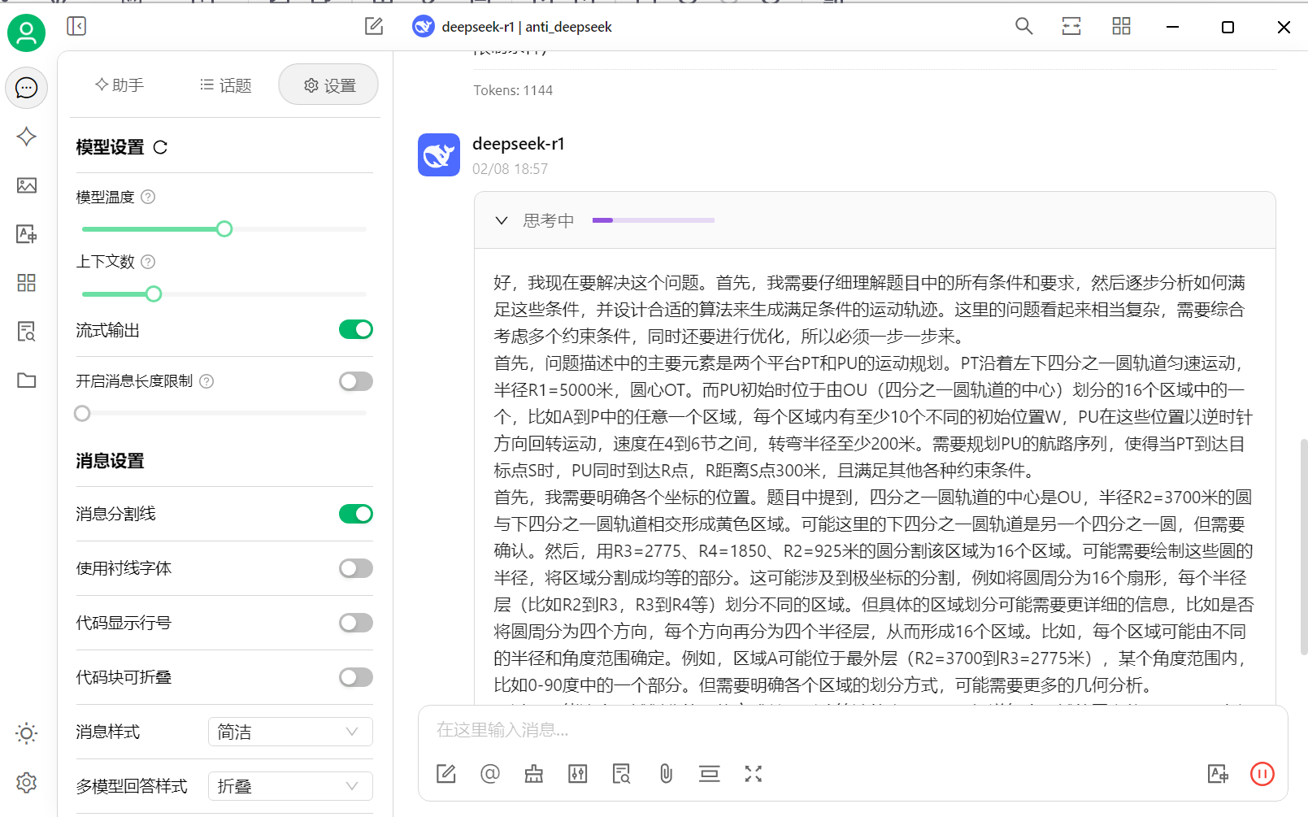Image resolution: width=1308 pixels, height=817 pixels.
Task: Select the 设置 tab
Action: point(328,85)
